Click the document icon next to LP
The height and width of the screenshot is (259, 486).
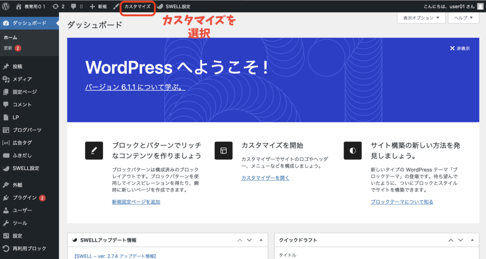click(x=6, y=117)
